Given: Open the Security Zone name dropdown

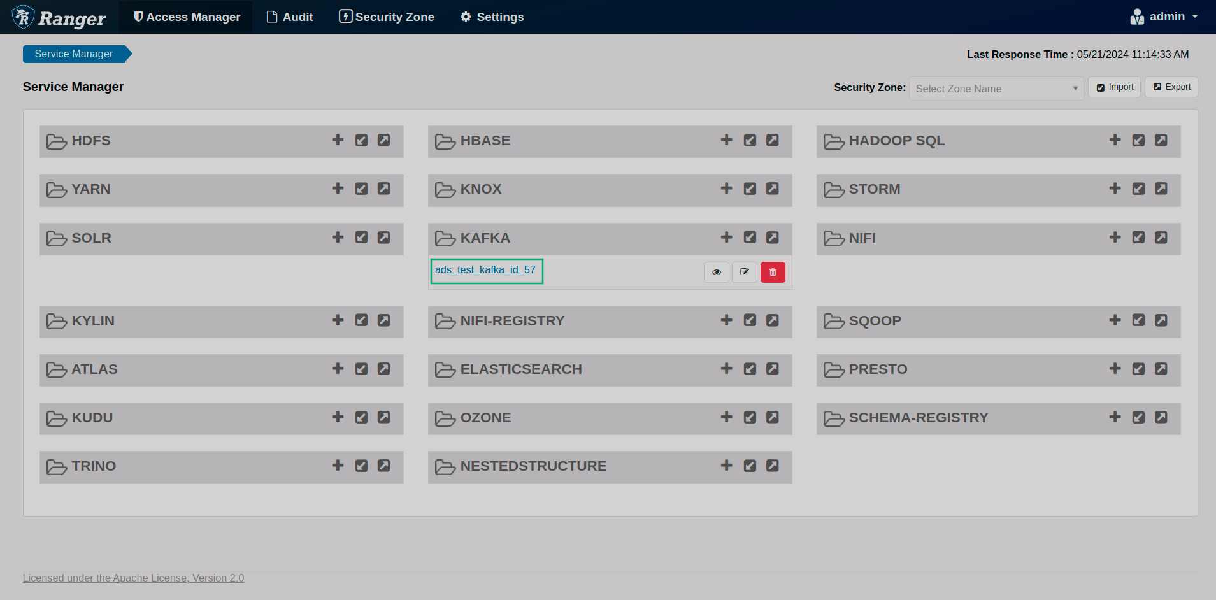Looking at the screenshot, I should click(996, 89).
